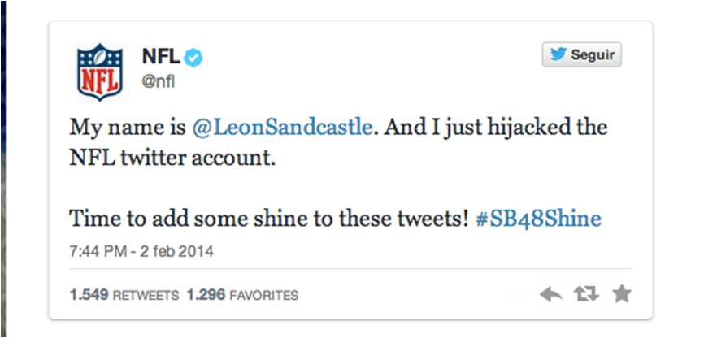Click the Twitter bird icon inside Seguir

coord(558,54)
